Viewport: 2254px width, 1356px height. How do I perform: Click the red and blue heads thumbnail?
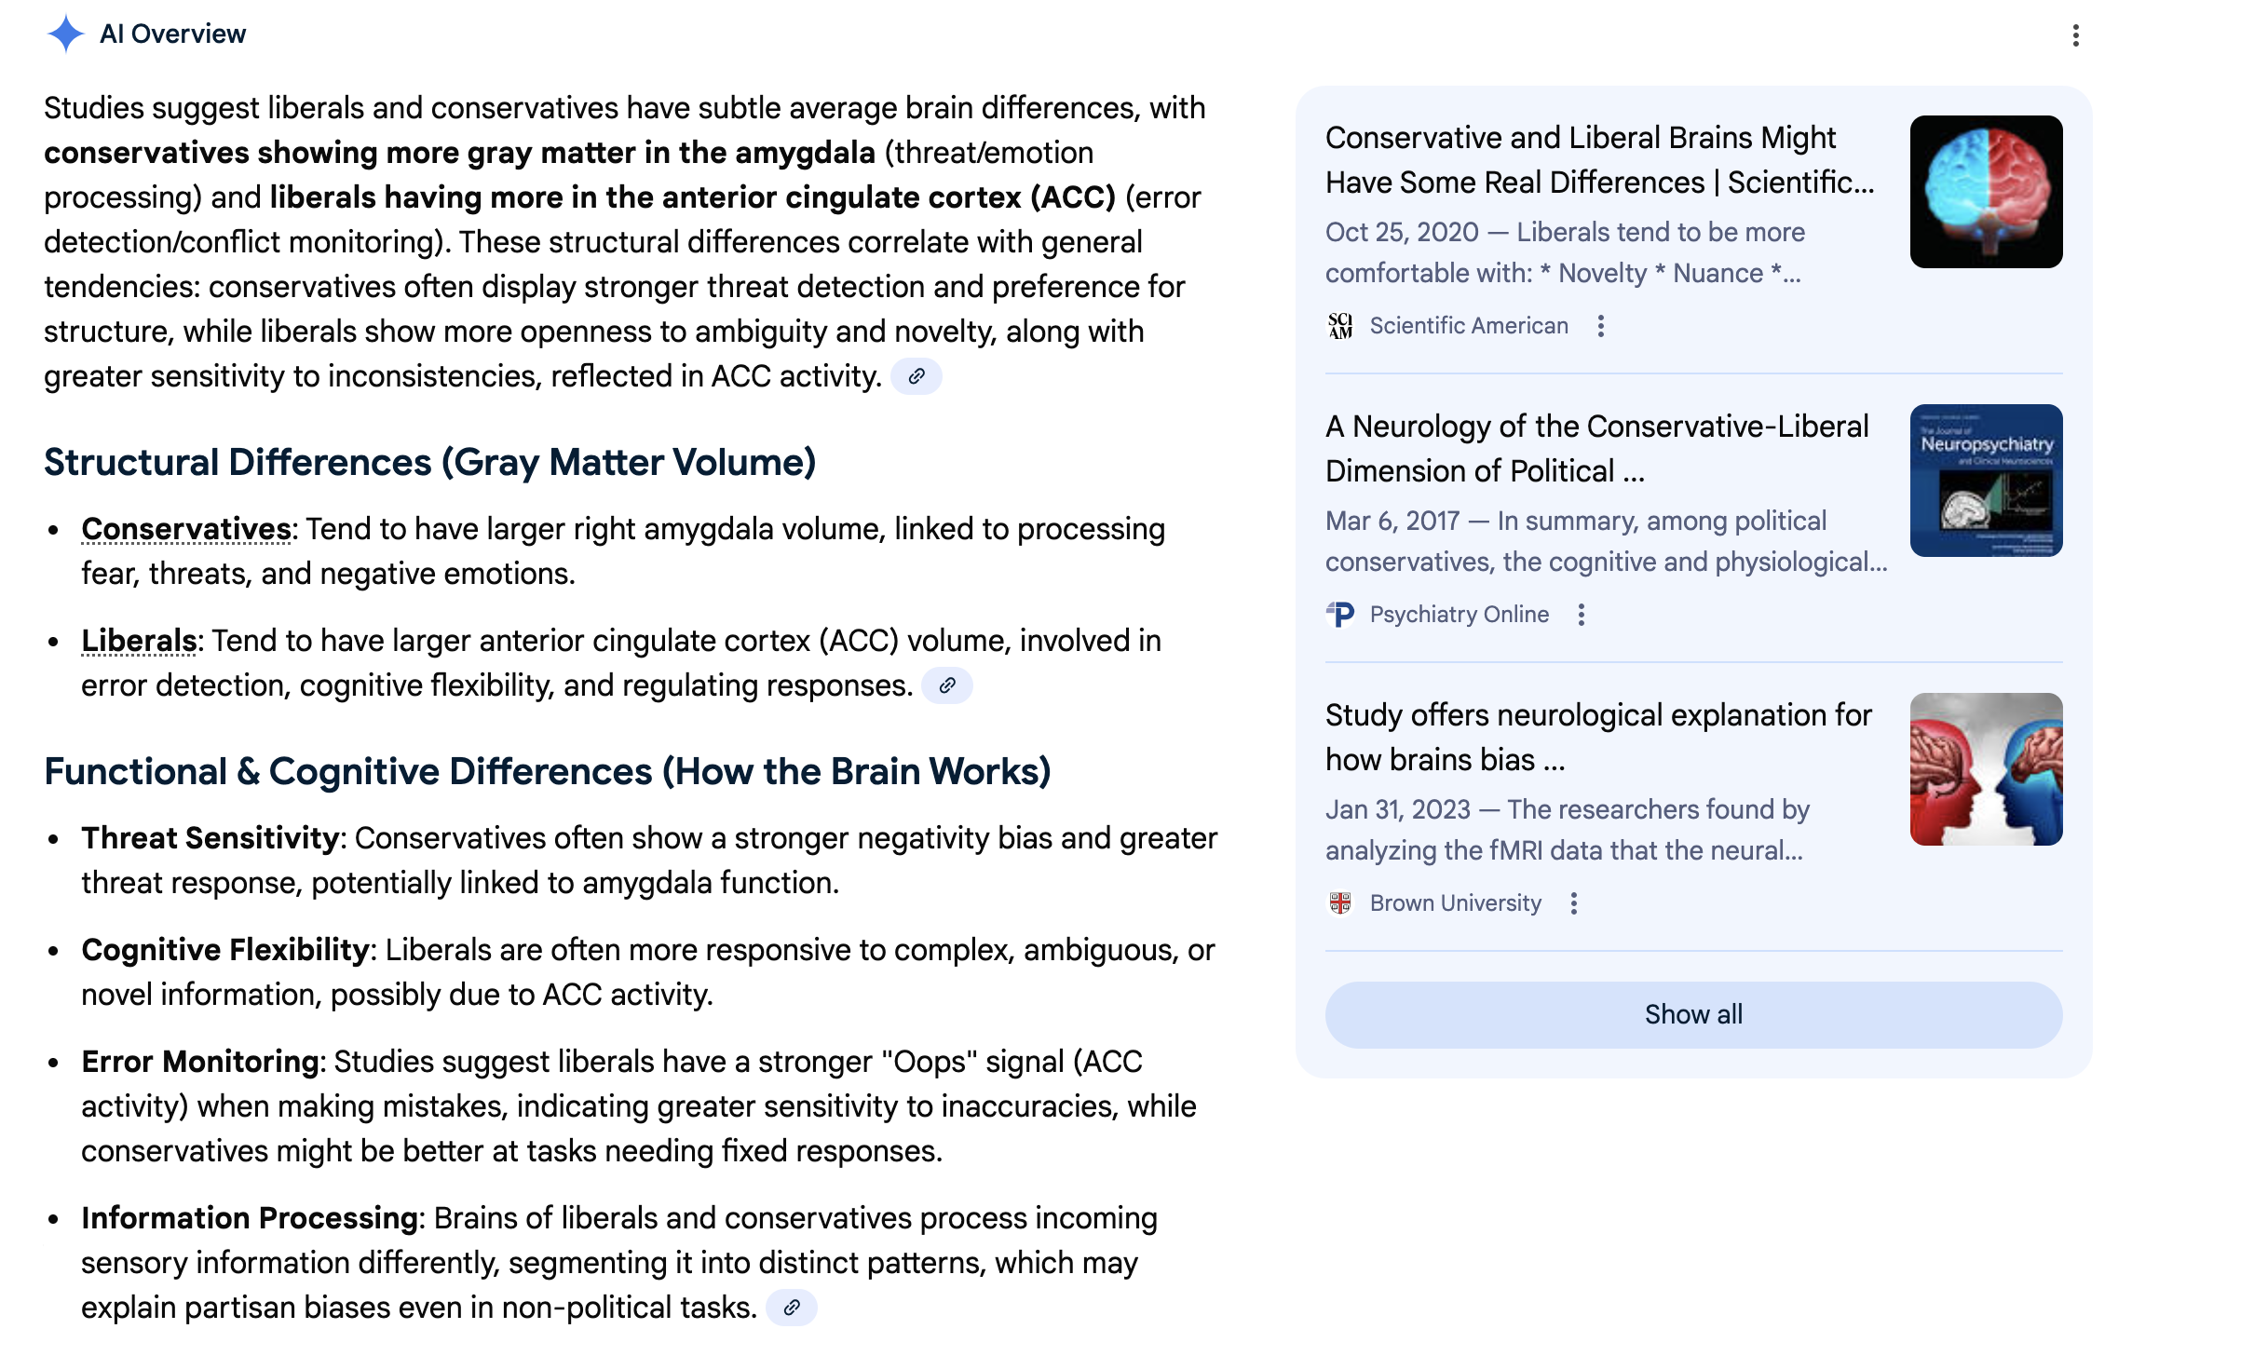coord(1986,769)
